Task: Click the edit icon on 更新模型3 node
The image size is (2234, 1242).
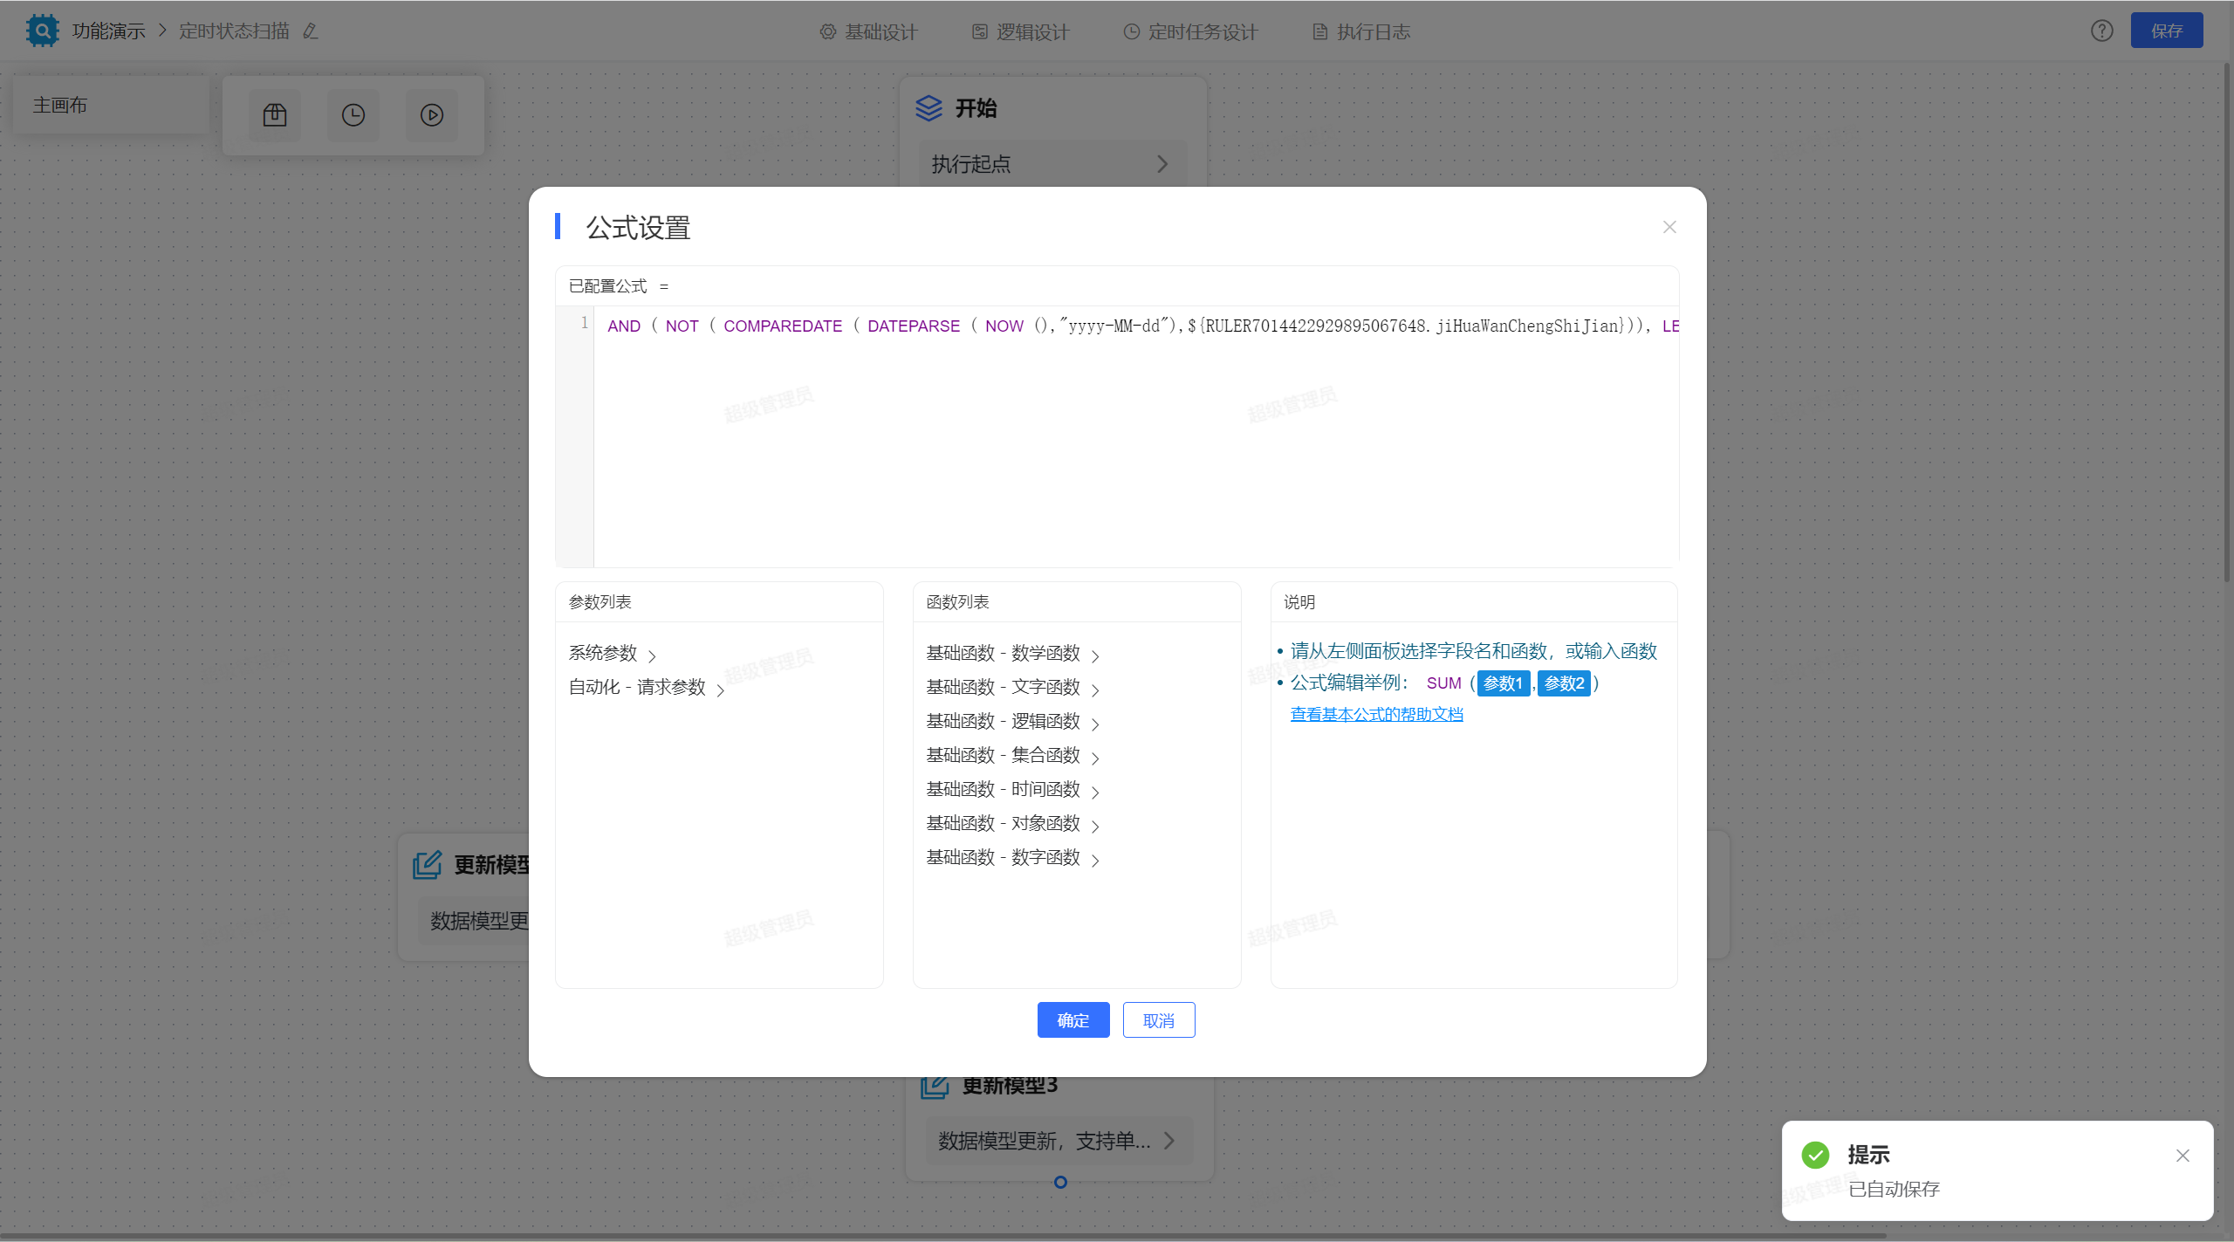Action: (935, 1086)
